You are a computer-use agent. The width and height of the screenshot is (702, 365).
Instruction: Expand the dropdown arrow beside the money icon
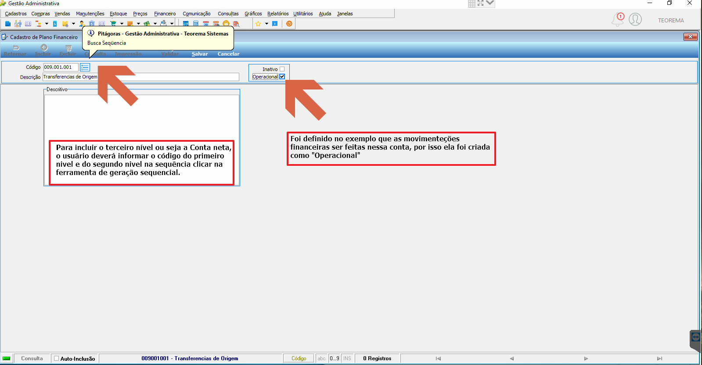click(x=155, y=24)
